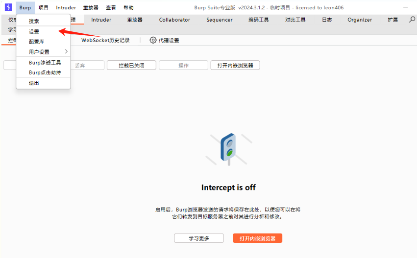417x258 pixels.
Task: Open the Organizer tab
Action: point(360,20)
